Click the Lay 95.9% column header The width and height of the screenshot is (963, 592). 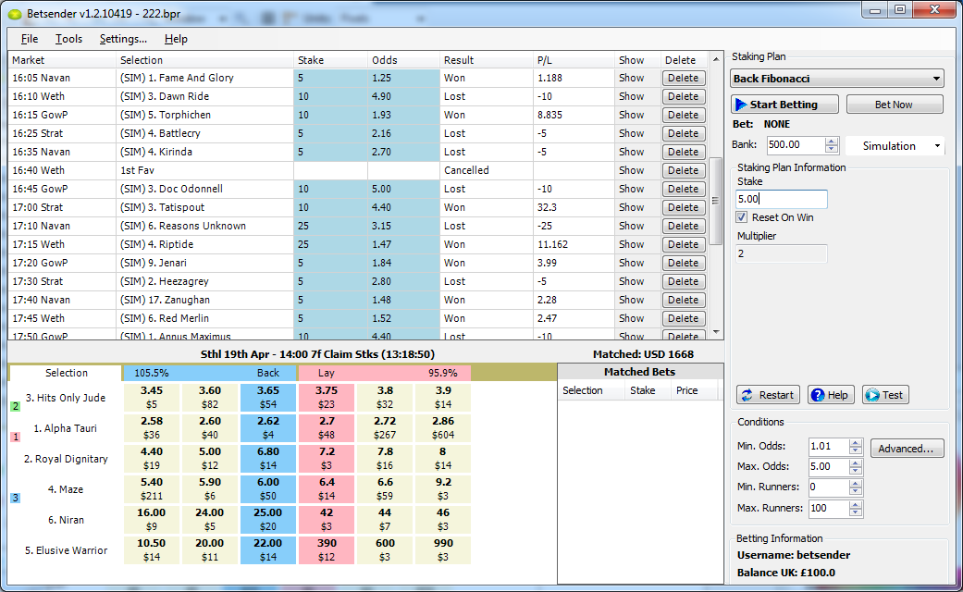click(x=385, y=373)
